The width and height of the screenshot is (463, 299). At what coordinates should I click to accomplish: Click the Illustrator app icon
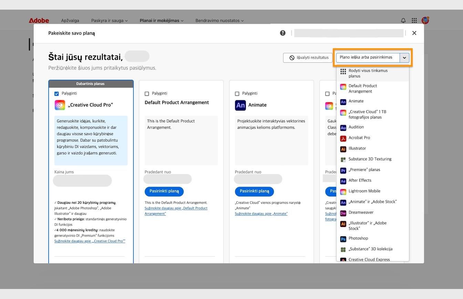click(x=343, y=149)
